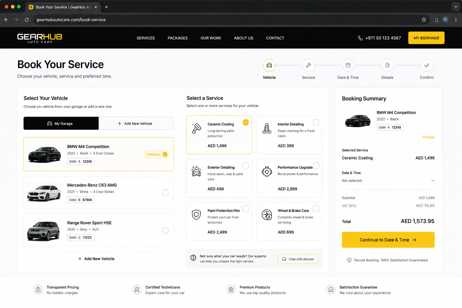Click the Exterior Detailing car wash icon
Screen dimensions: 462x308
[196, 171]
